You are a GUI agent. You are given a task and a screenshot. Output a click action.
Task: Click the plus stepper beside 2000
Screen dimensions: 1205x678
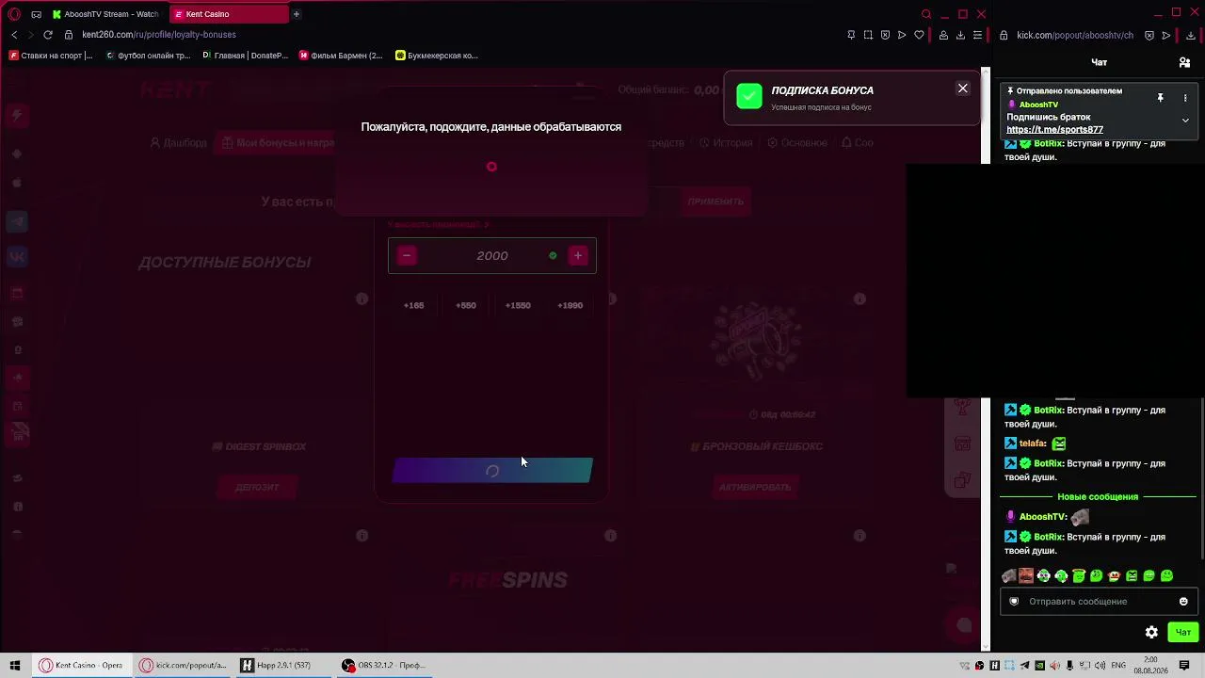tap(578, 256)
